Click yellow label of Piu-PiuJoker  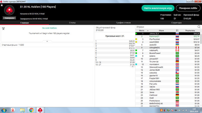coord(136,39)
